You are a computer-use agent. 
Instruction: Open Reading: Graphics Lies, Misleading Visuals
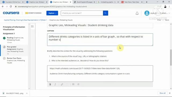click(15, 40)
